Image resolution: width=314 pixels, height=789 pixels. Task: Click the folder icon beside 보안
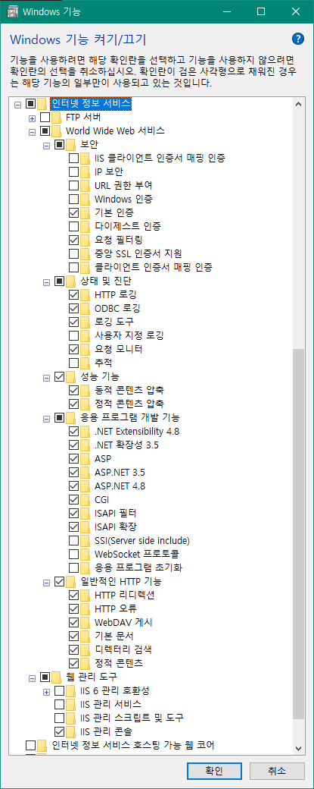tap(72, 145)
